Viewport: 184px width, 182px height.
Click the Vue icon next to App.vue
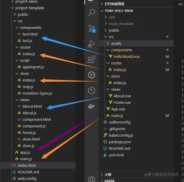(108, 109)
